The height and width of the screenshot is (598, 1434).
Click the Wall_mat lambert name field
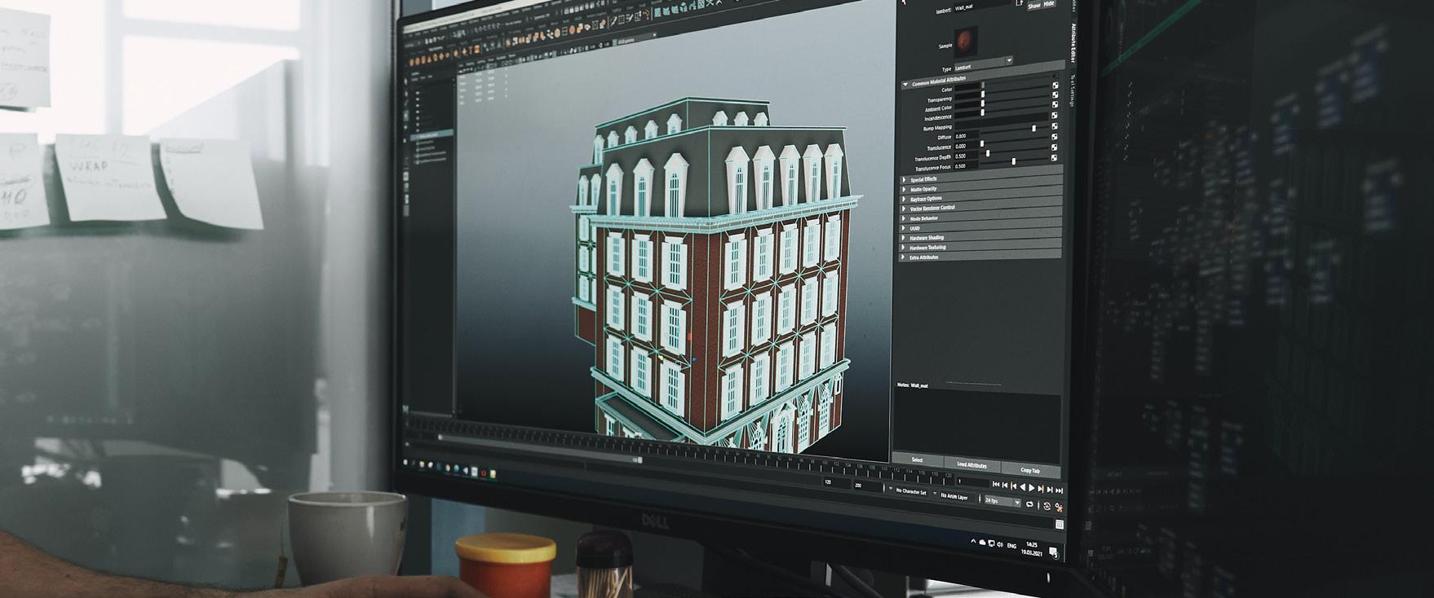pos(983,6)
